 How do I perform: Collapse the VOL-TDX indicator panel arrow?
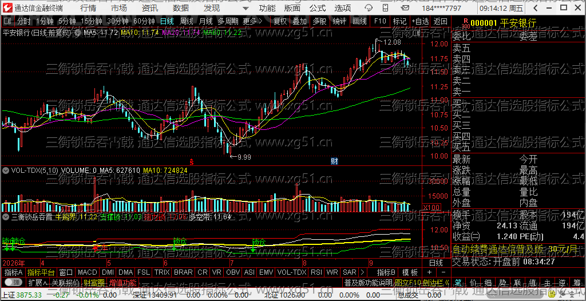click(6, 171)
